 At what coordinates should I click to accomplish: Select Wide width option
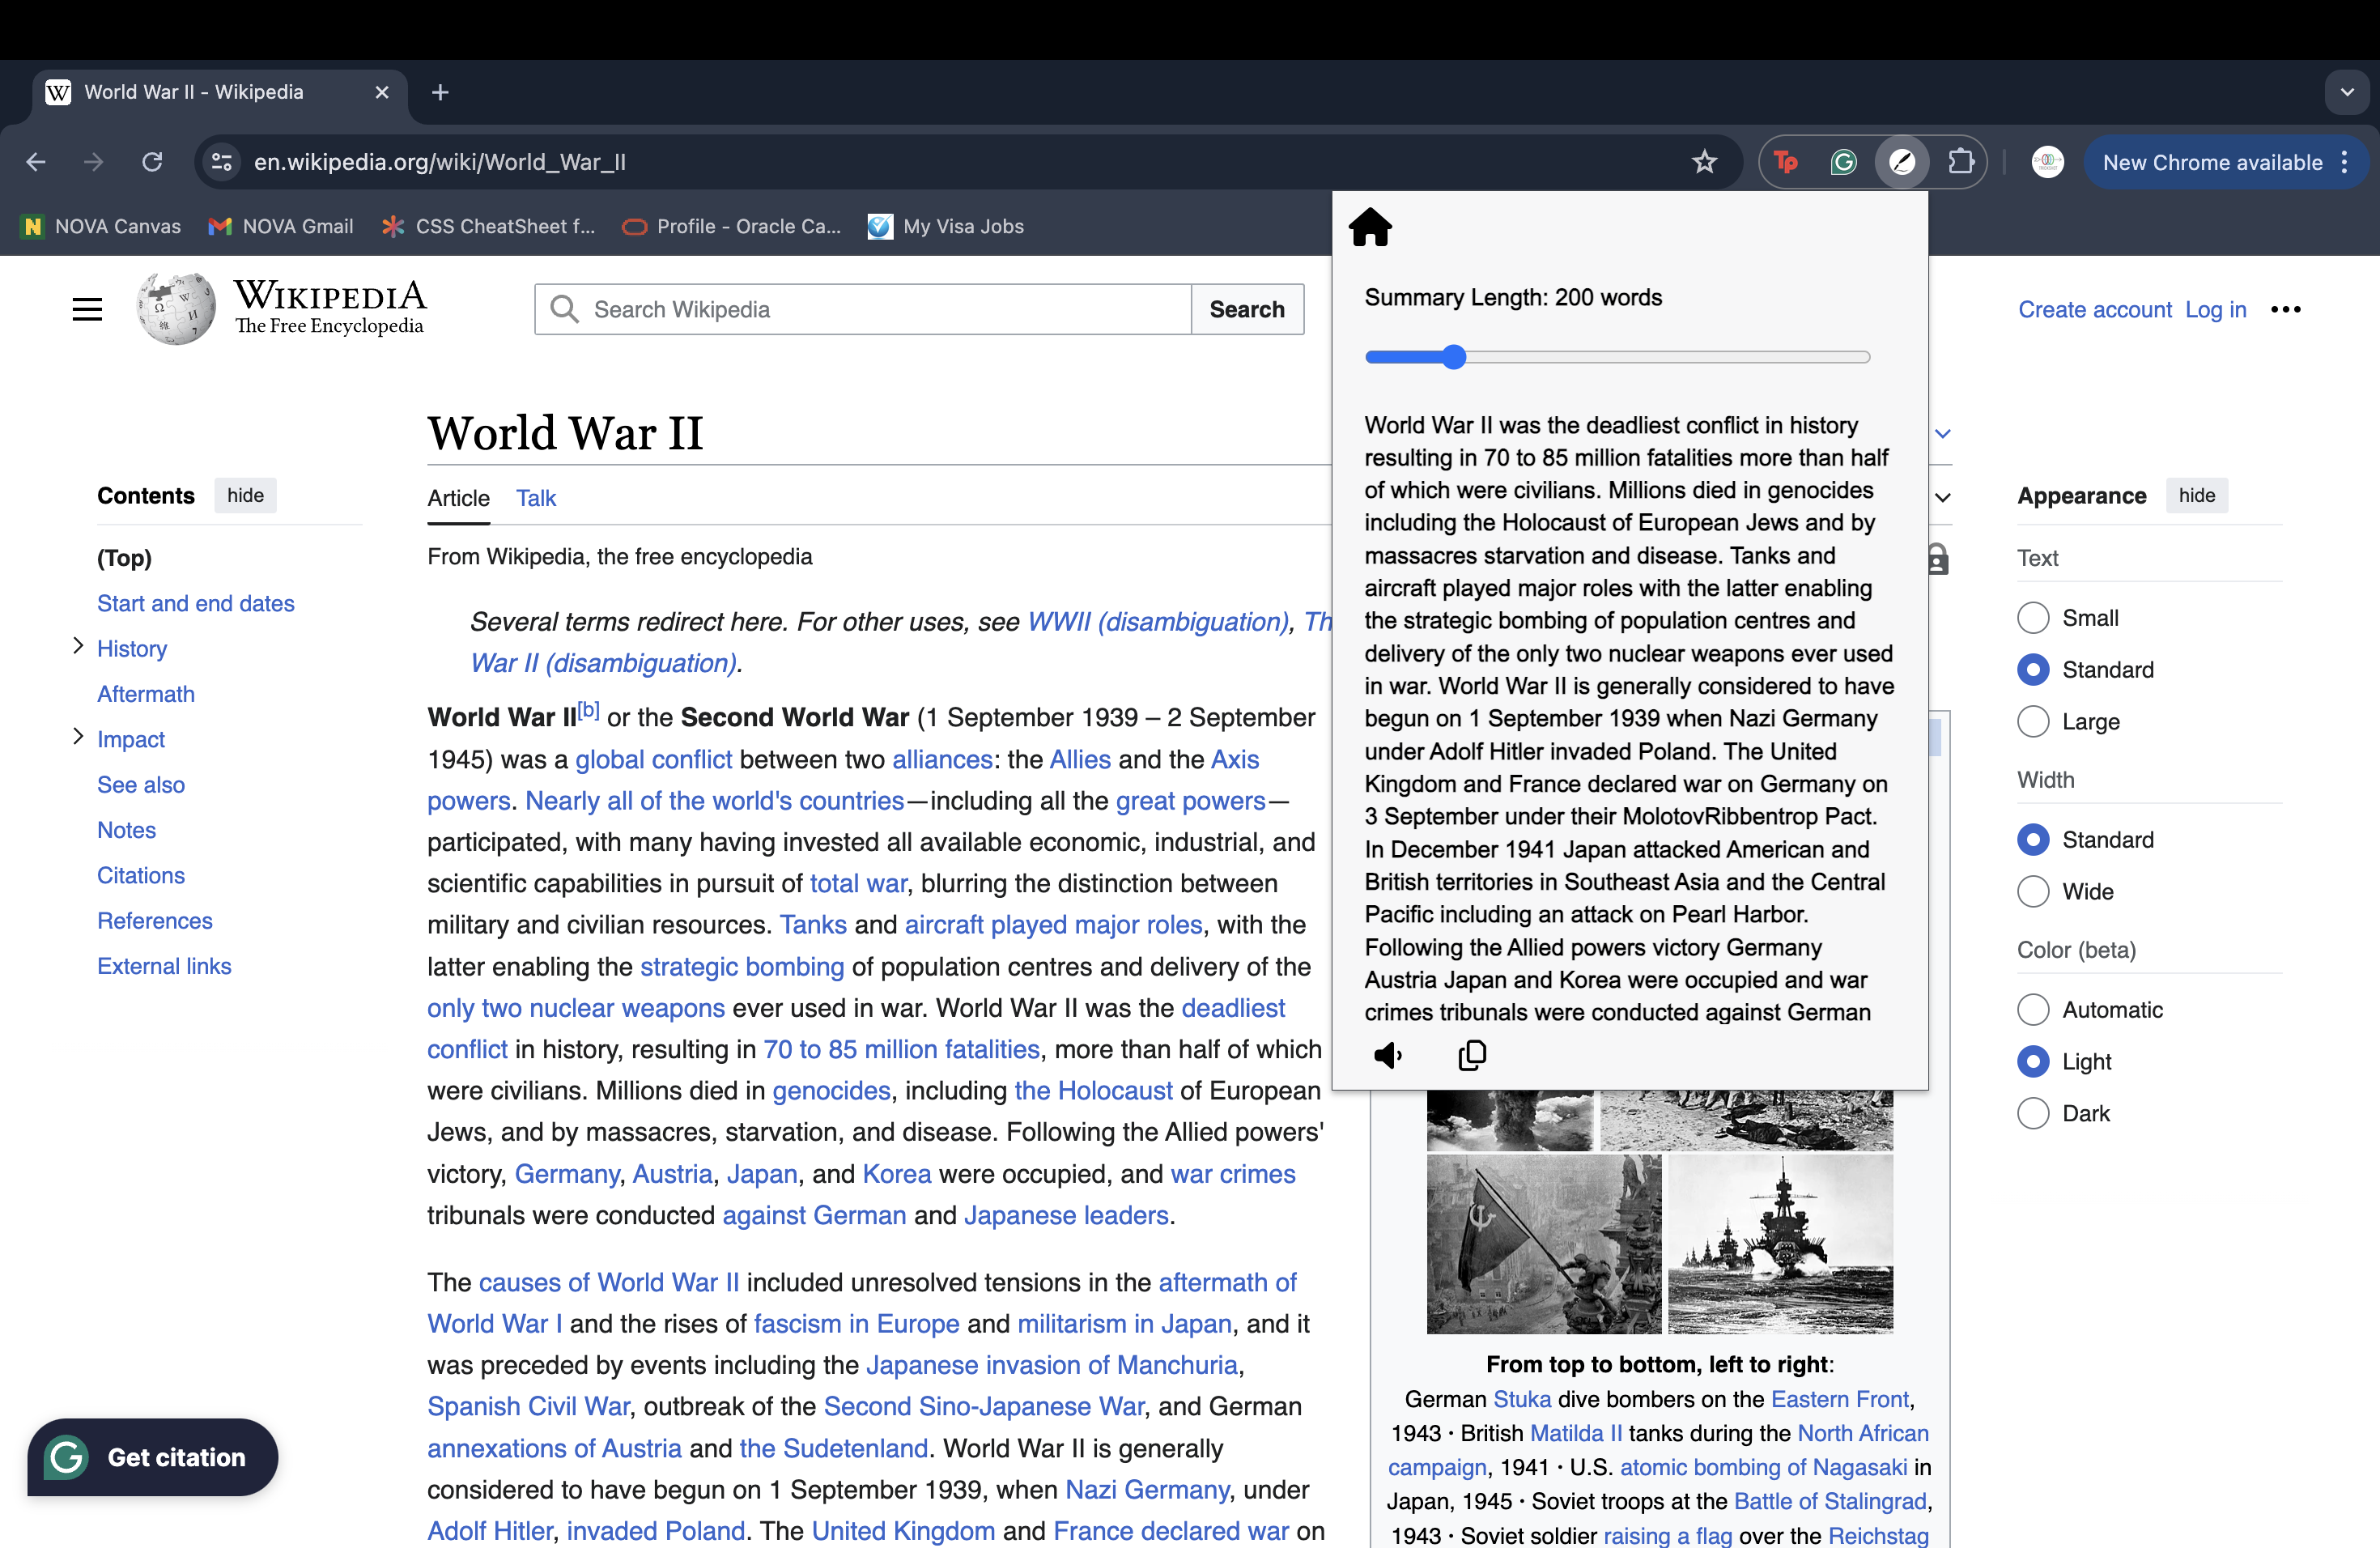[x=2033, y=891]
